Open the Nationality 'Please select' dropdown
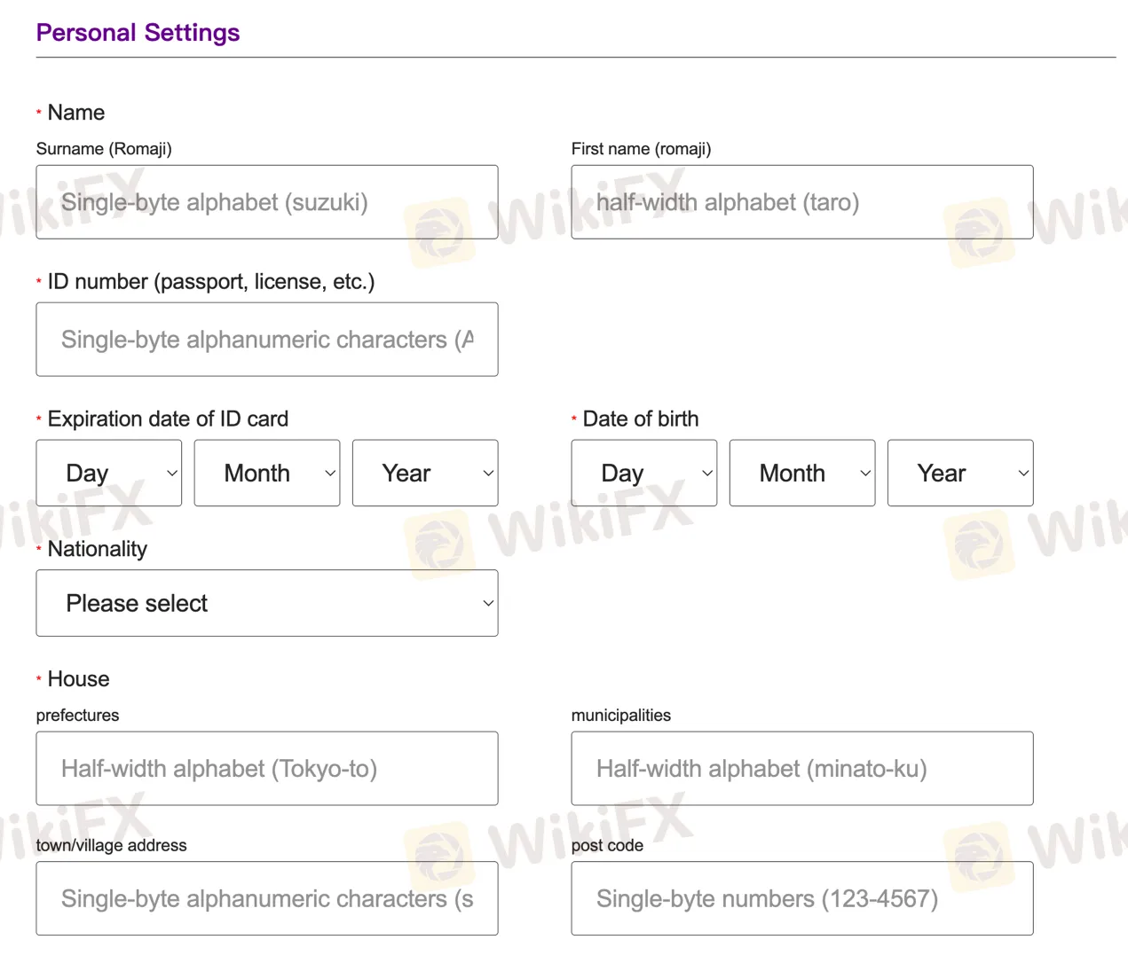 (x=266, y=603)
